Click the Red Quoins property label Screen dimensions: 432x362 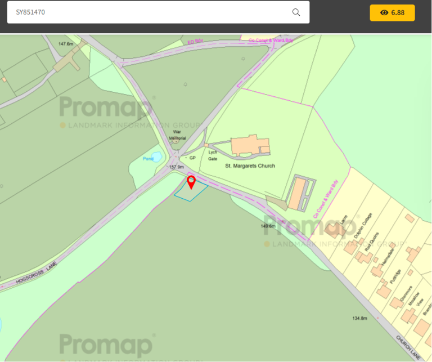372,242
